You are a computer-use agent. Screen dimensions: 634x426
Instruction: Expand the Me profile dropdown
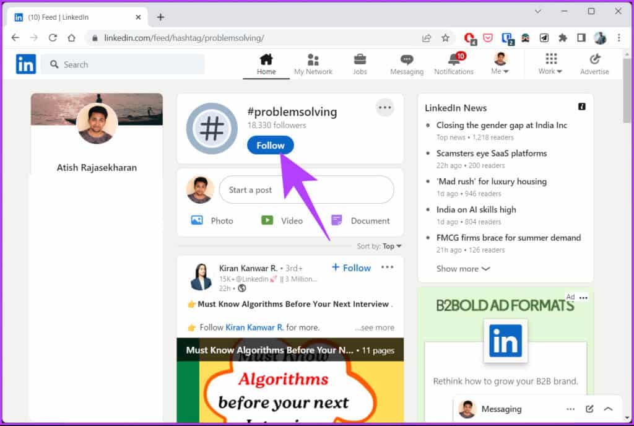(x=500, y=64)
